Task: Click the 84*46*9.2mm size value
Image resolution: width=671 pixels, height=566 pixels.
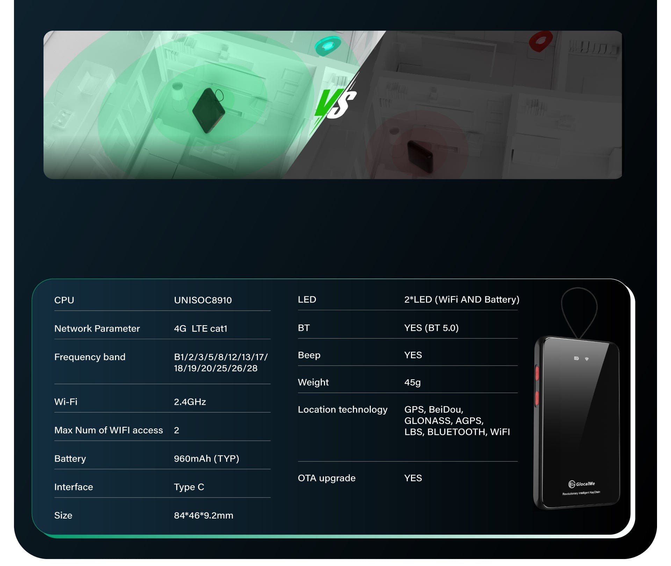Action: pyautogui.click(x=203, y=515)
